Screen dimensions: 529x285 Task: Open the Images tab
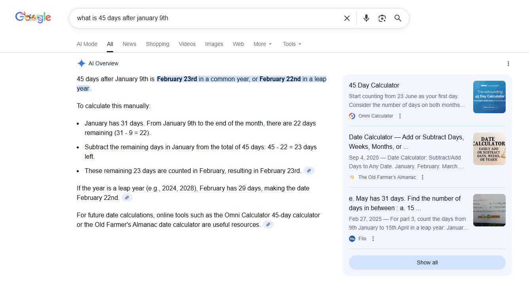[x=214, y=44]
